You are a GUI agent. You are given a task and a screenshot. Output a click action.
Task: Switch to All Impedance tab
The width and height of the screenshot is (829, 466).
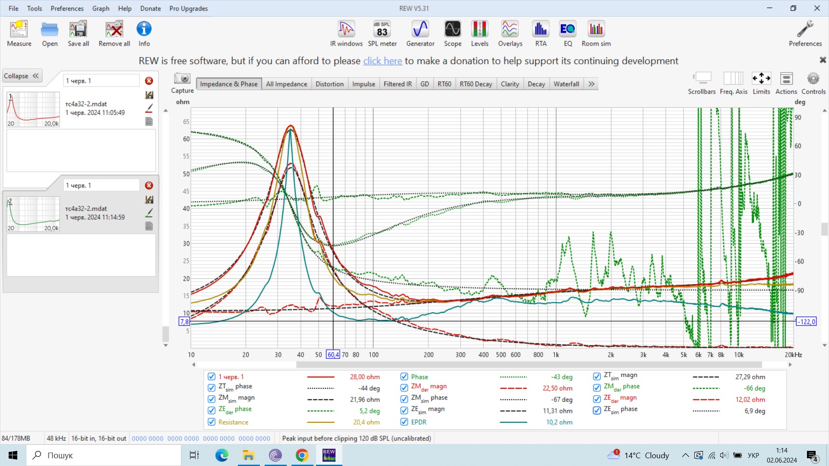click(287, 84)
